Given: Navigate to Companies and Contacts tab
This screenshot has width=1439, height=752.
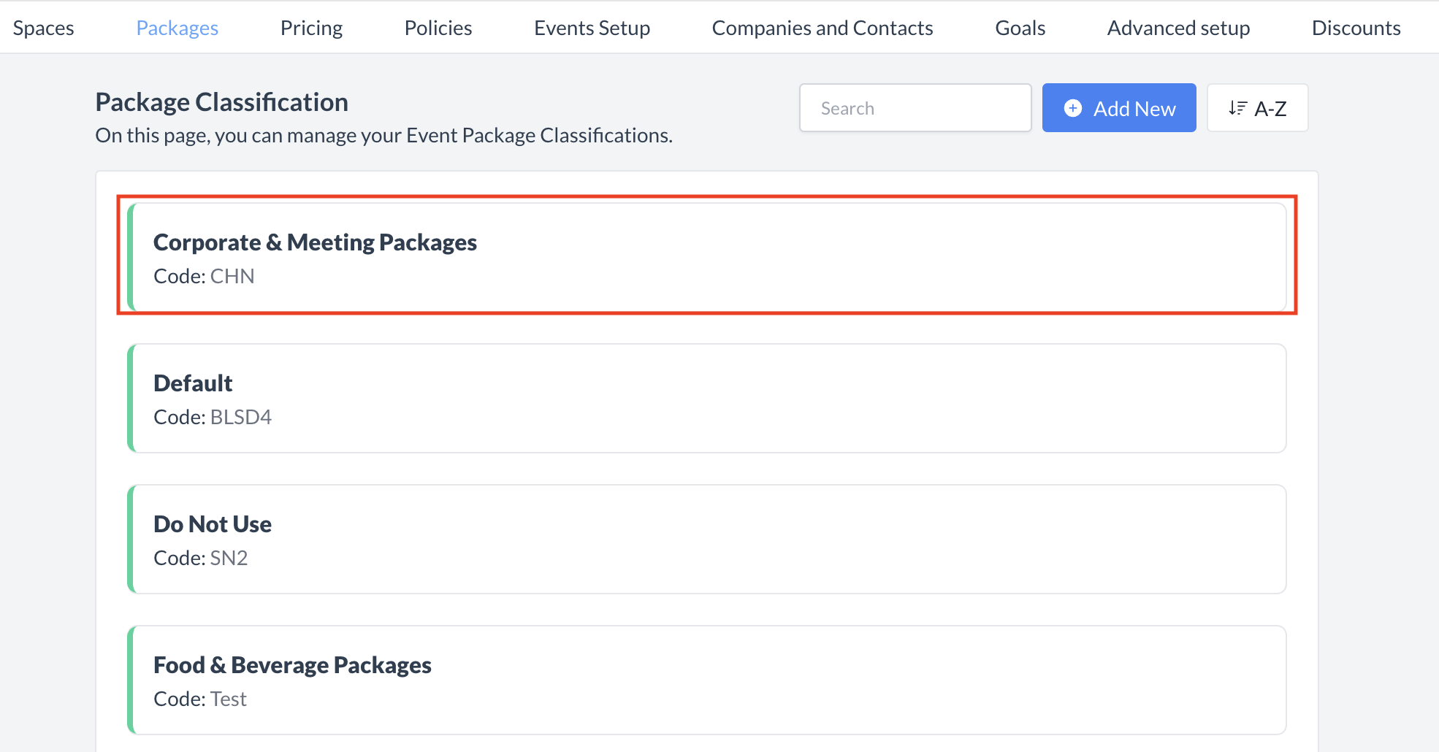Looking at the screenshot, I should [822, 28].
